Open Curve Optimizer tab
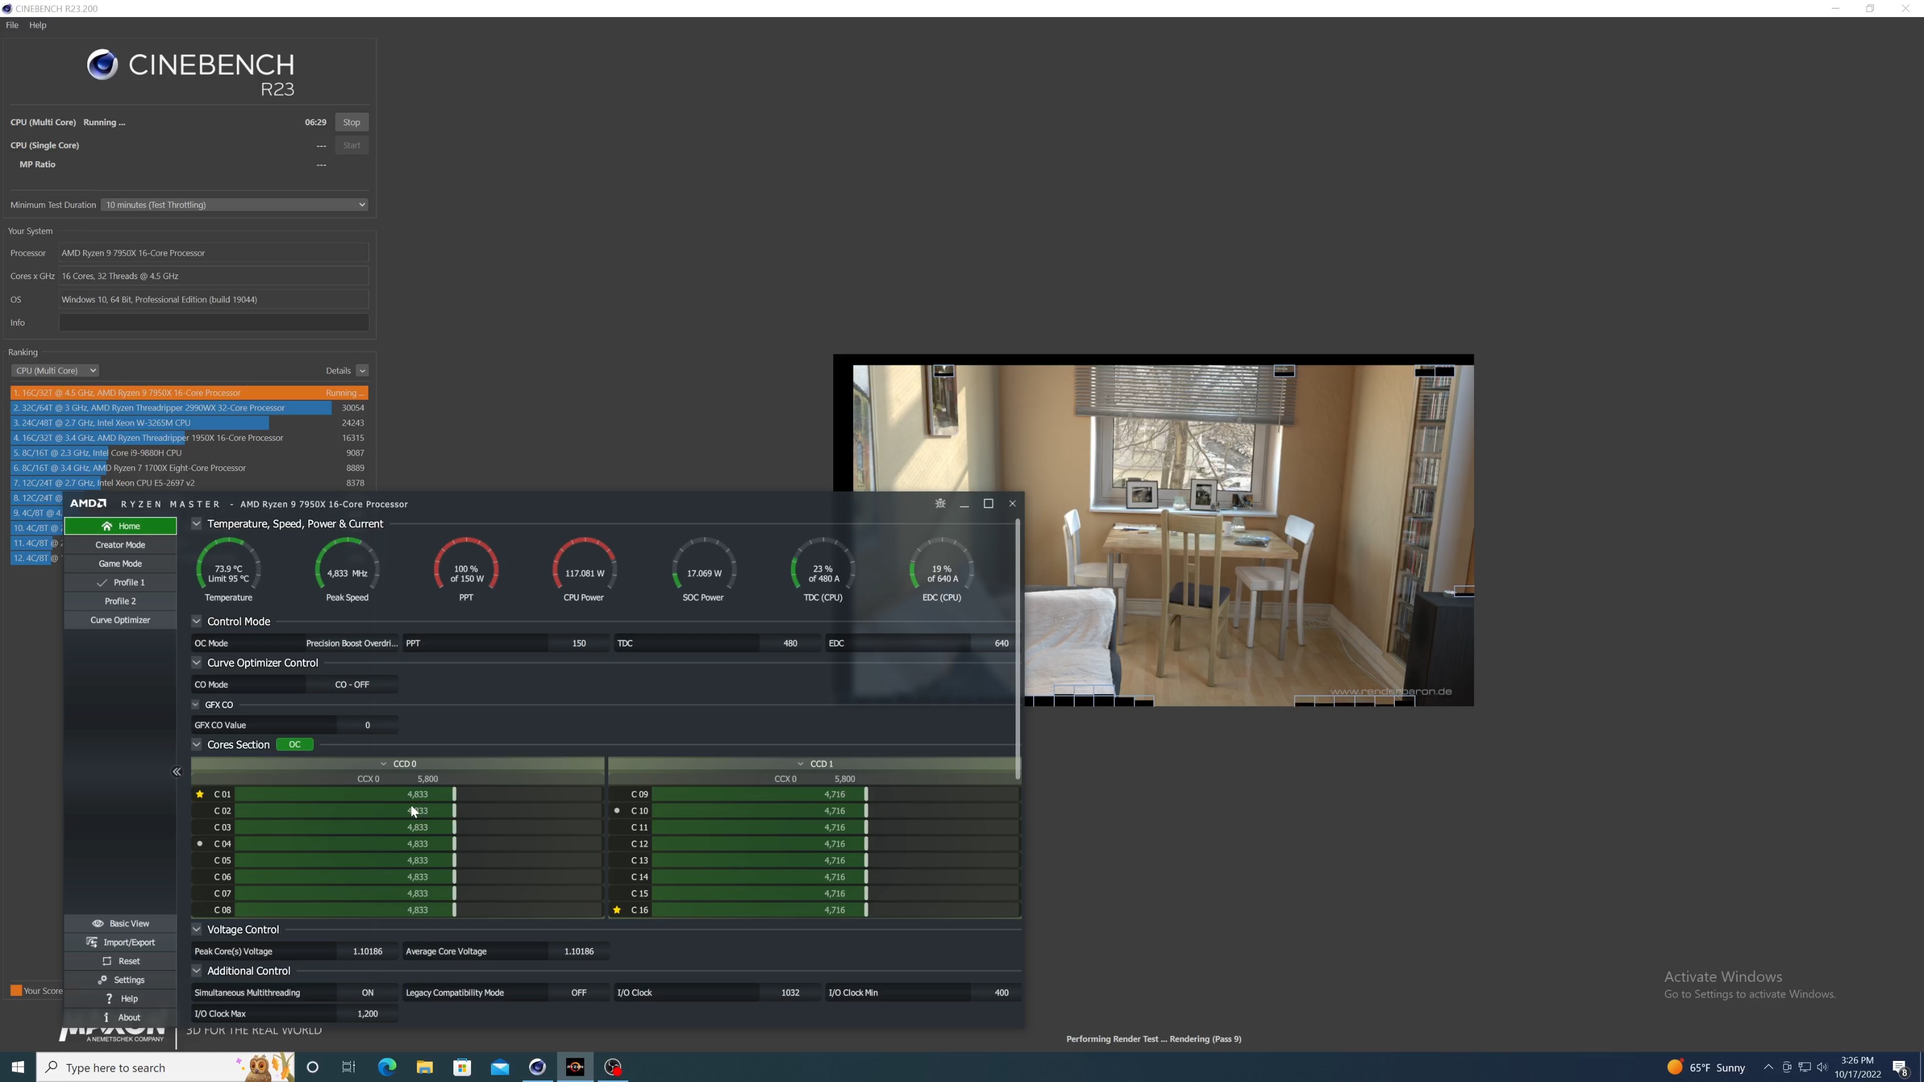Viewport: 1924px width, 1082px height. pyautogui.click(x=120, y=620)
